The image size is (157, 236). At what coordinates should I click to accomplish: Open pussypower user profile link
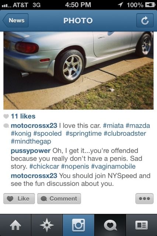click(31, 151)
